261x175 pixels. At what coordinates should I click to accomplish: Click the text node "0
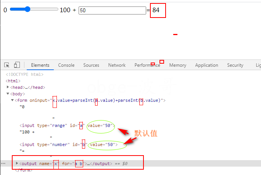pyautogui.click(x=22, y=107)
